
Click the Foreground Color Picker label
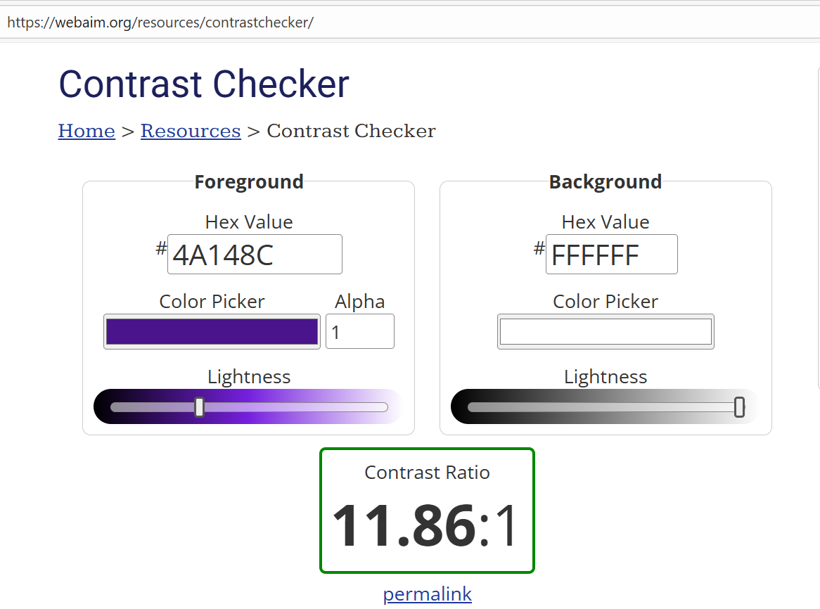point(212,302)
